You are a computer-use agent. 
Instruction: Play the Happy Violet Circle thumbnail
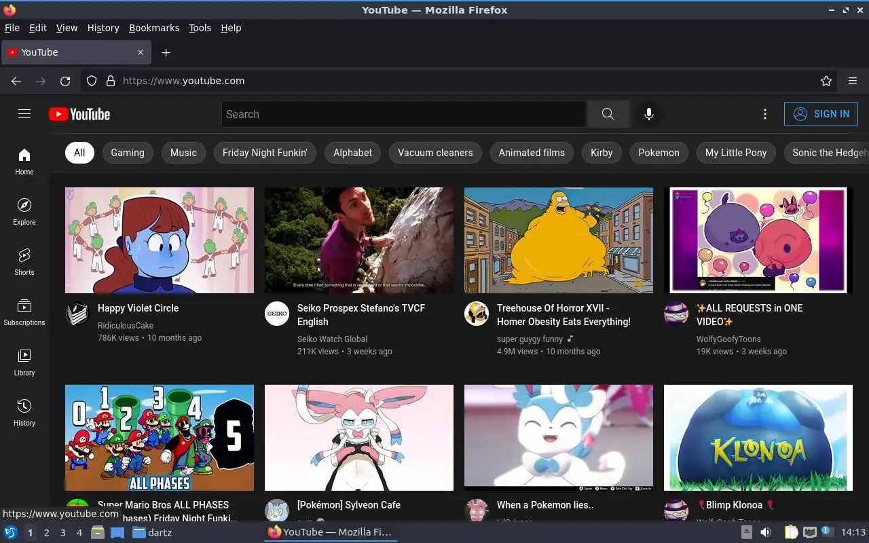tap(160, 240)
